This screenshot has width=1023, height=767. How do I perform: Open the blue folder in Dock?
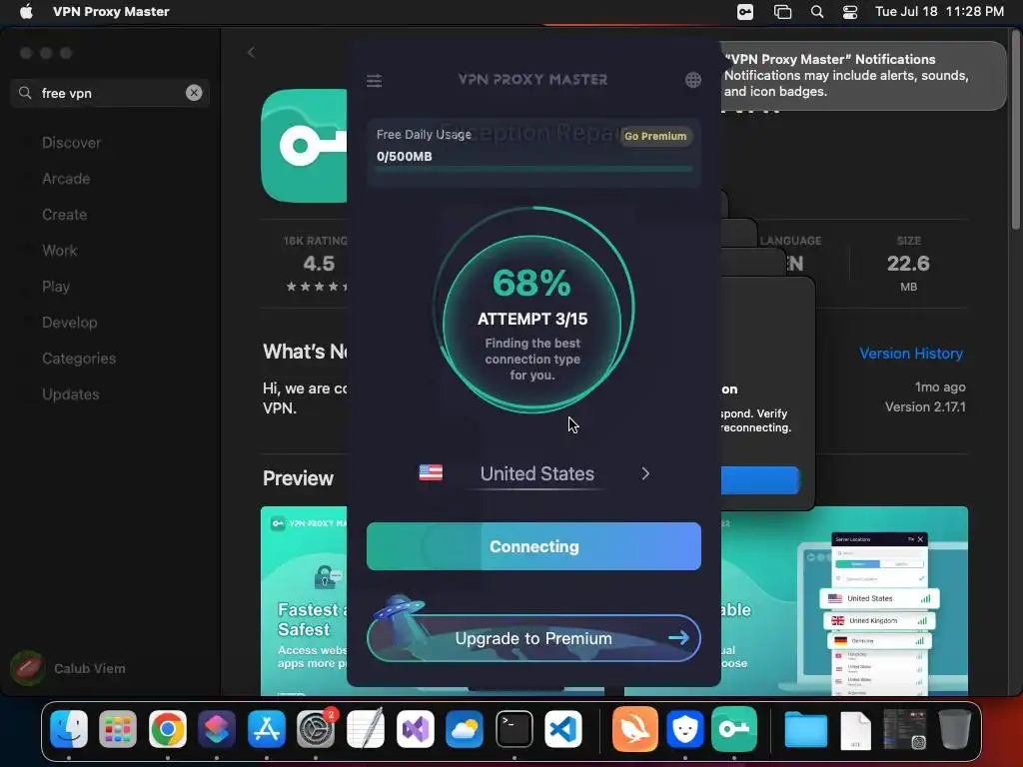pos(806,730)
